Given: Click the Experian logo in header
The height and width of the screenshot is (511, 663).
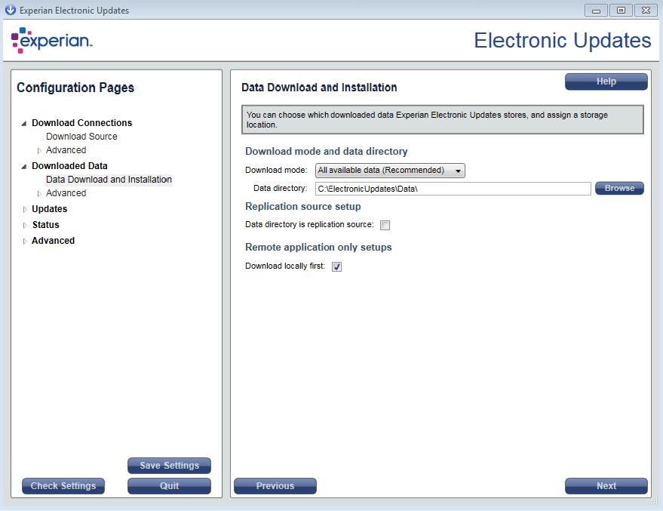Looking at the screenshot, I should tap(52, 41).
